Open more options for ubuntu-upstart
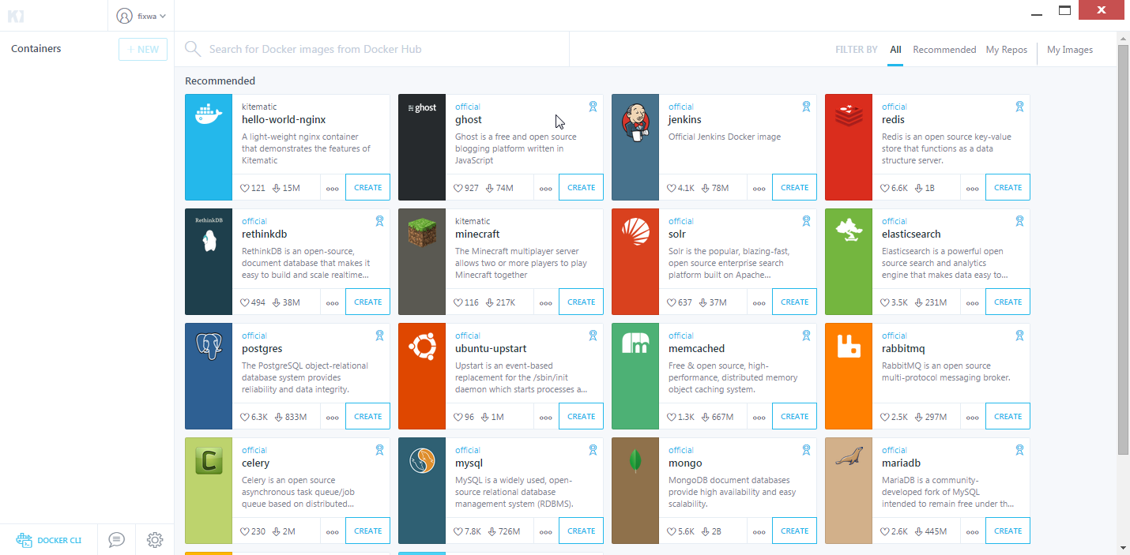This screenshot has width=1130, height=555. [546, 417]
